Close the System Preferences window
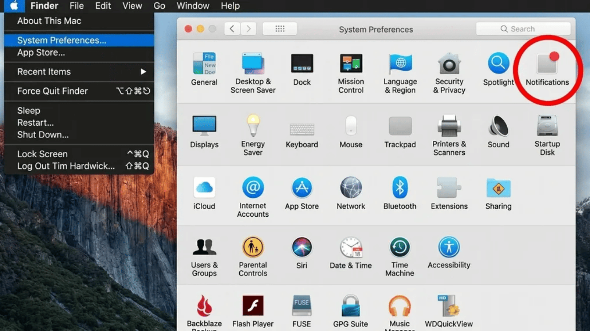The image size is (590, 331). (x=188, y=29)
